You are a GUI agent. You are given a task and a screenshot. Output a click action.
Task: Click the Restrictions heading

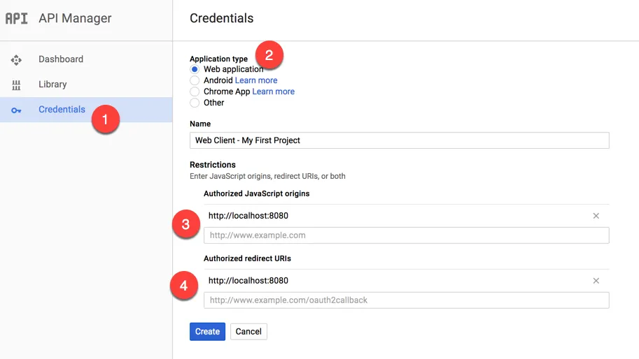pos(213,165)
